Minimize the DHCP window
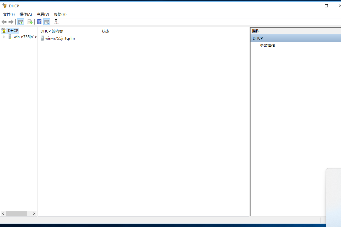Viewport: 341px width, 227px height. click(x=312, y=6)
